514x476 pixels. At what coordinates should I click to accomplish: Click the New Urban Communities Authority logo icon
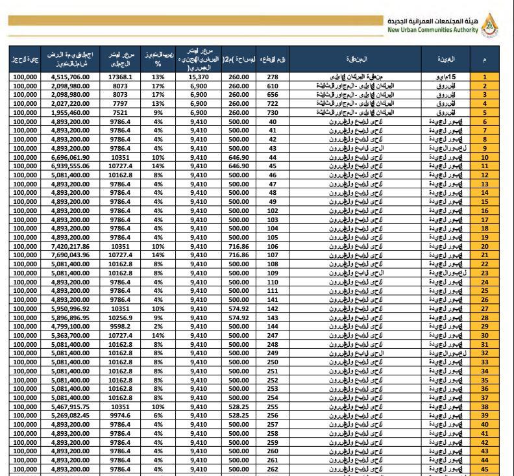(x=490, y=25)
